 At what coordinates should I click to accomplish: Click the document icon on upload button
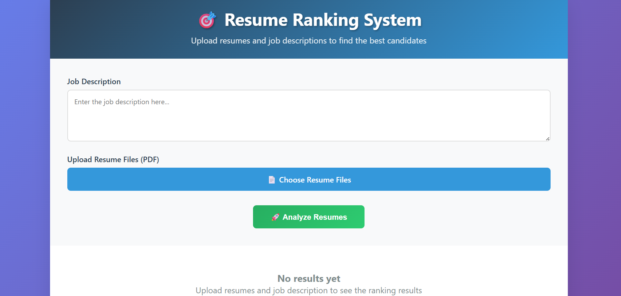pyautogui.click(x=272, y=180)
